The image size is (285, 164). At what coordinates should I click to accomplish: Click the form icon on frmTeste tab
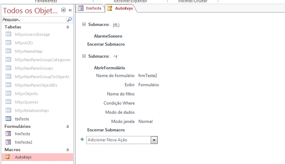pyautogui.click(x=80, y=8)
